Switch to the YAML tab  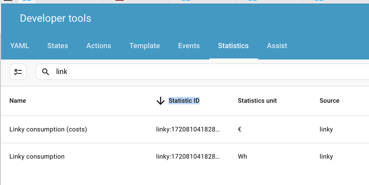click(19, 46)
